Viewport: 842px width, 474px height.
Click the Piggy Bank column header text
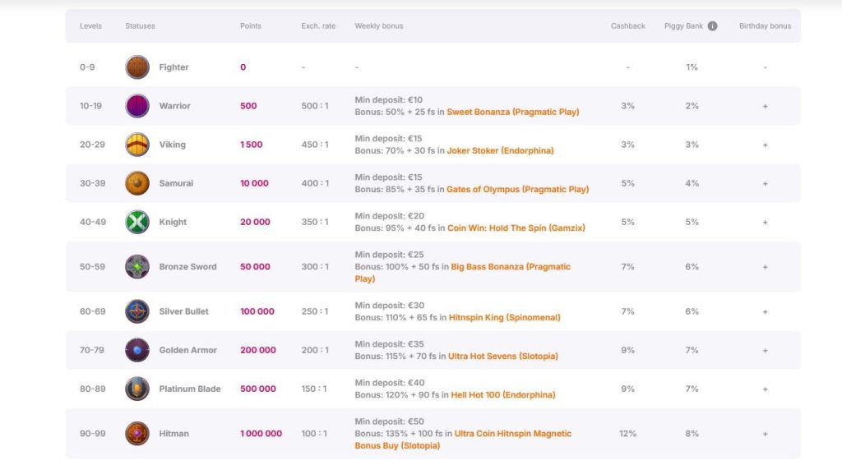pos(683,25)
